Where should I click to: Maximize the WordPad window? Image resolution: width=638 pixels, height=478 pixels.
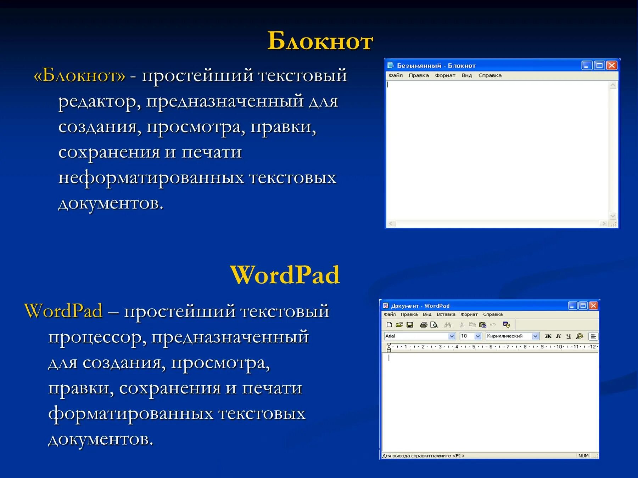coord(583,306)
